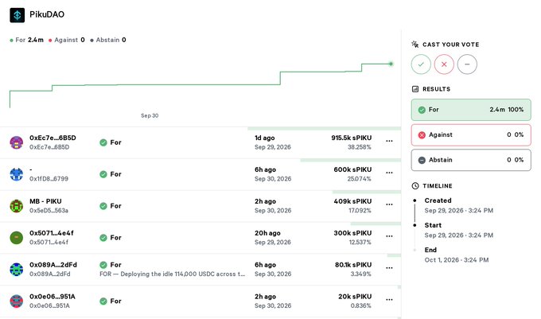Screen dimensions: 541x319
Task: Click the Timeline clock icon
Action: [x=415, y=186]
